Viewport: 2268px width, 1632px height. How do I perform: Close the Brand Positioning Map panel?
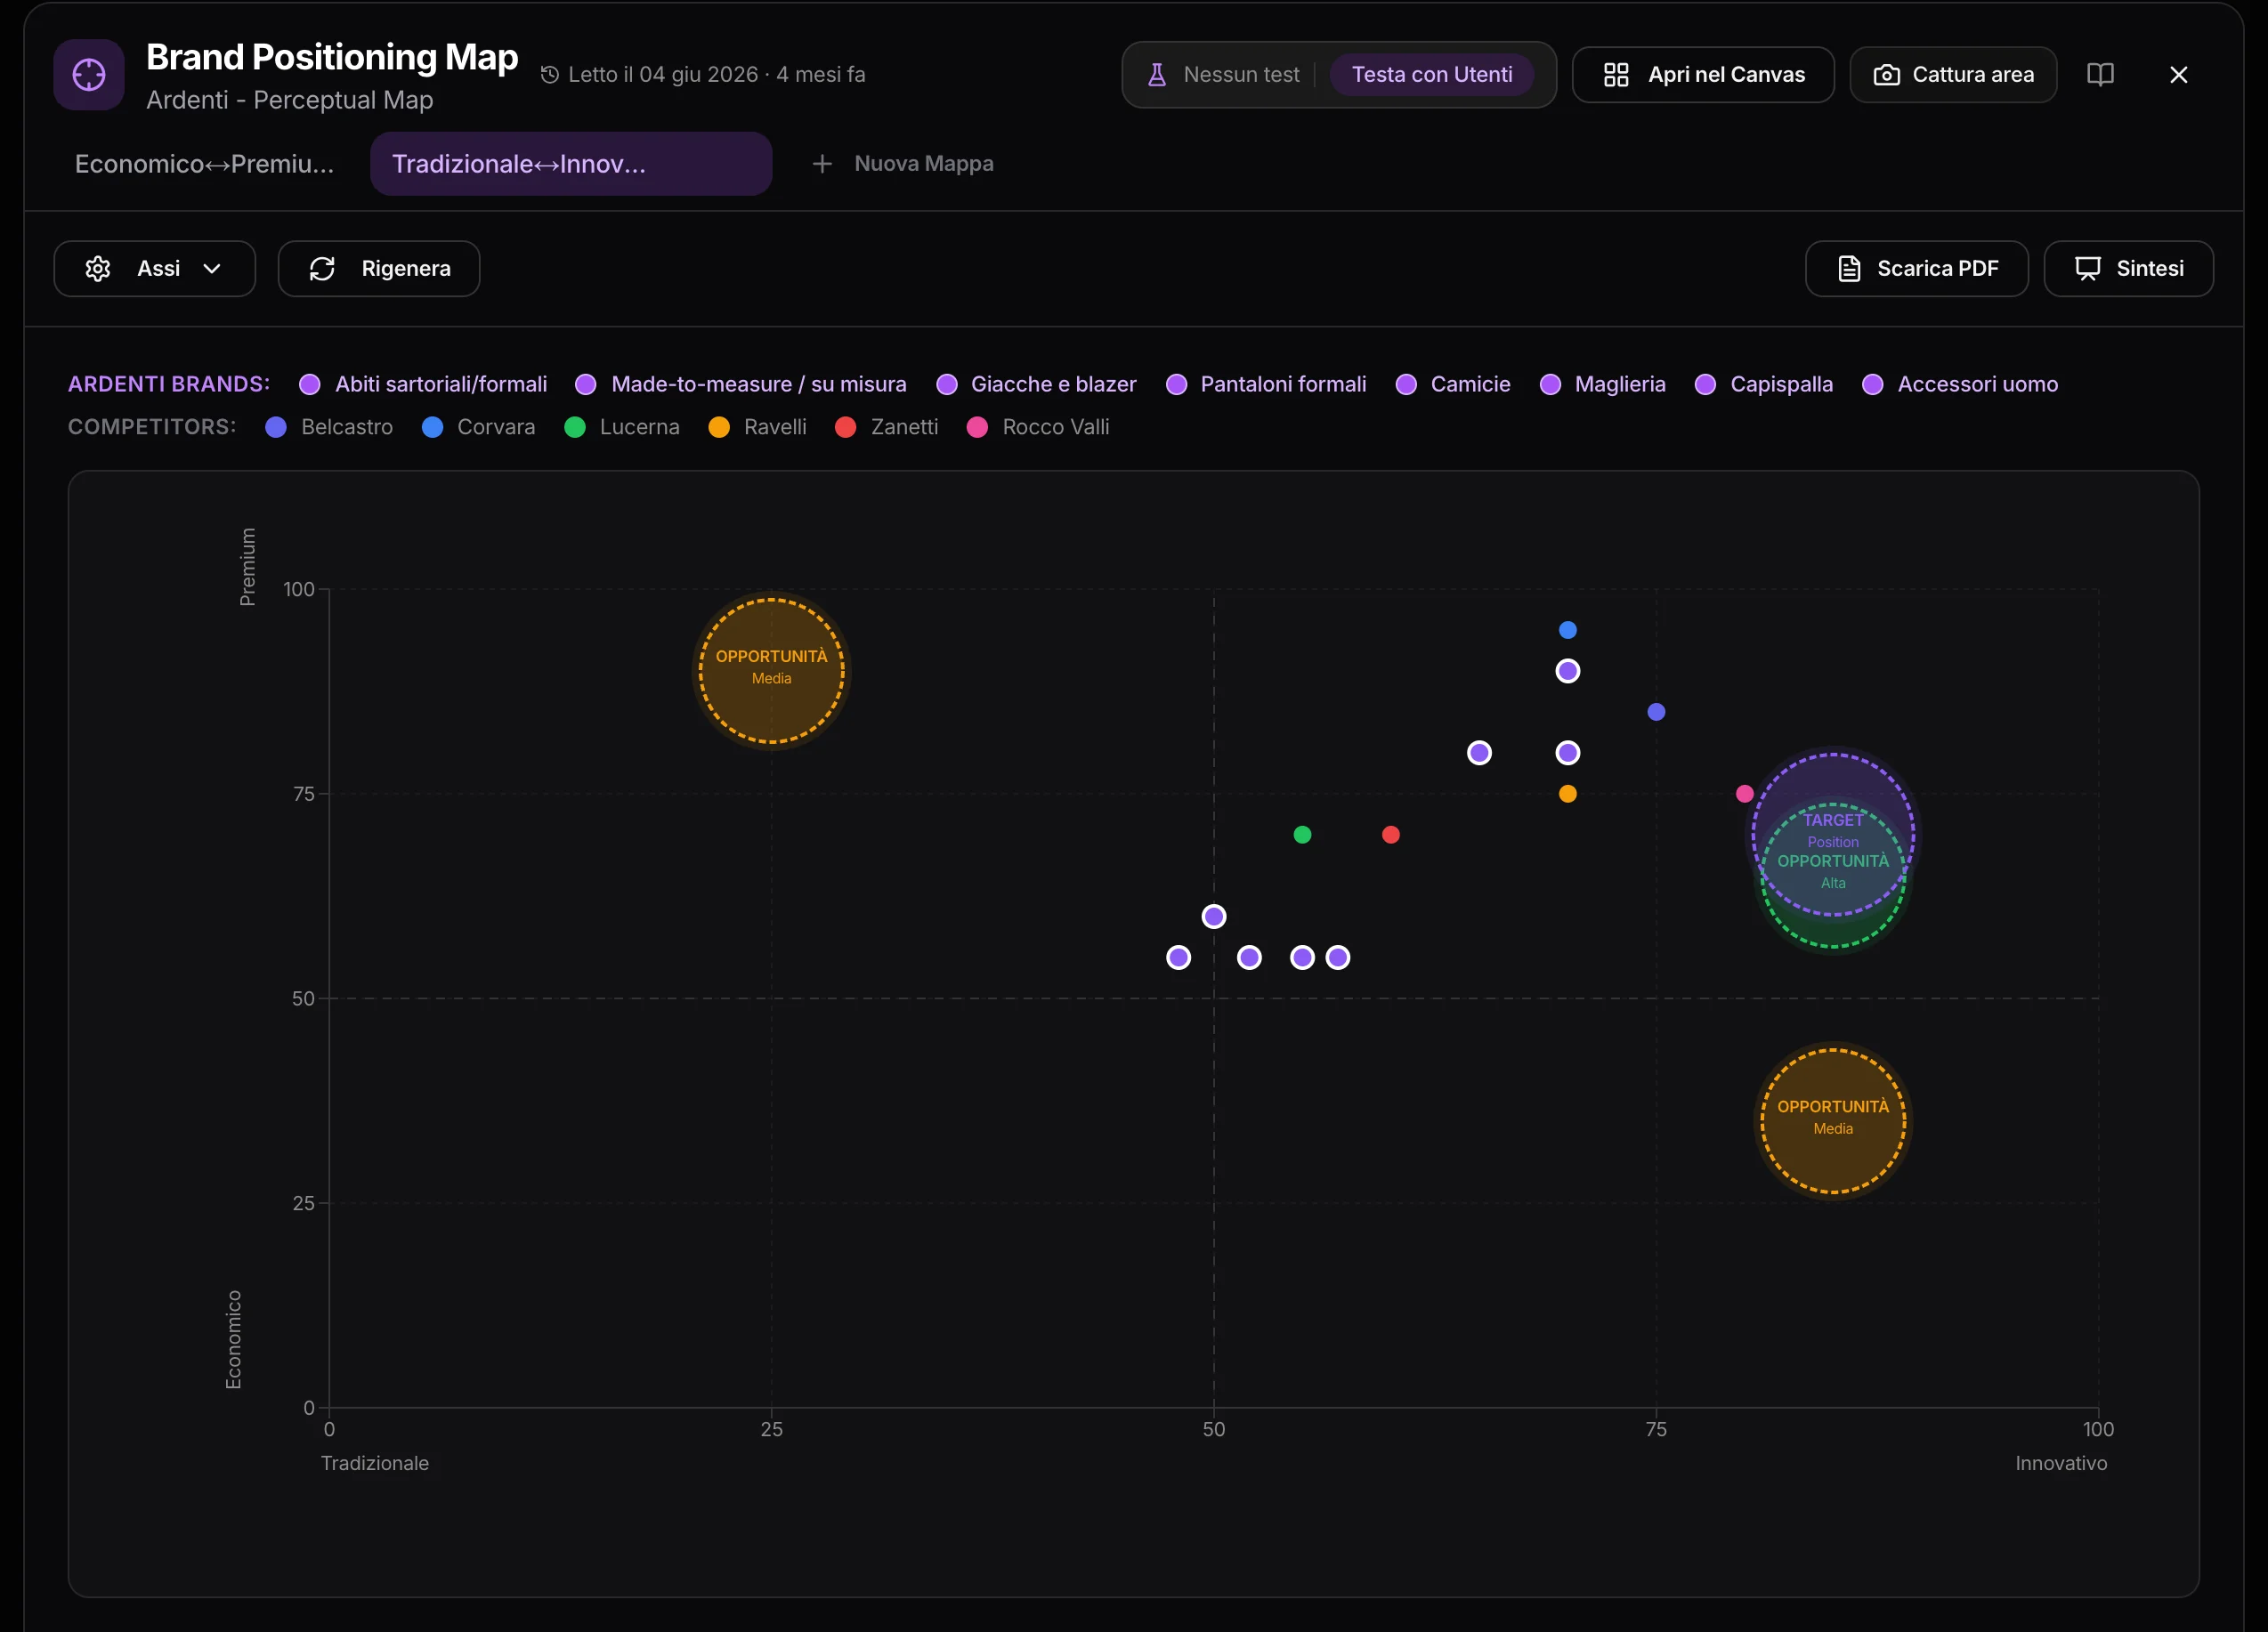click(x=2179, y=75)
